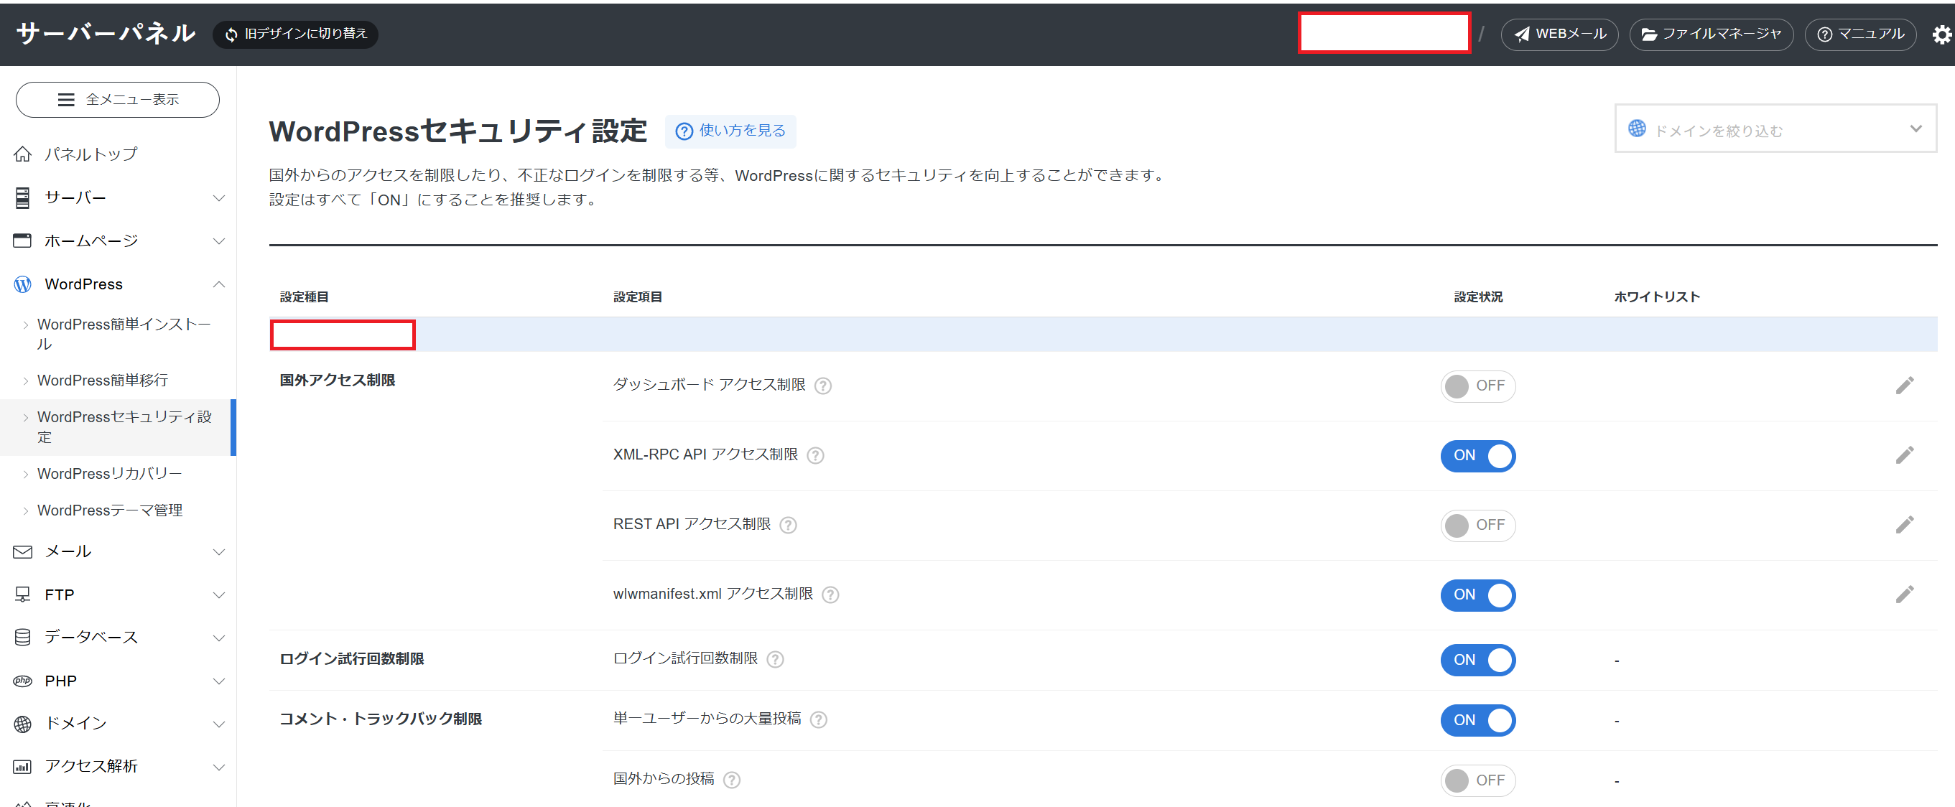Slide the wlwmanifest.xml アクセス制限 switch off
The width and height of the screenshot is (1955, 807).
point(1477,595)
